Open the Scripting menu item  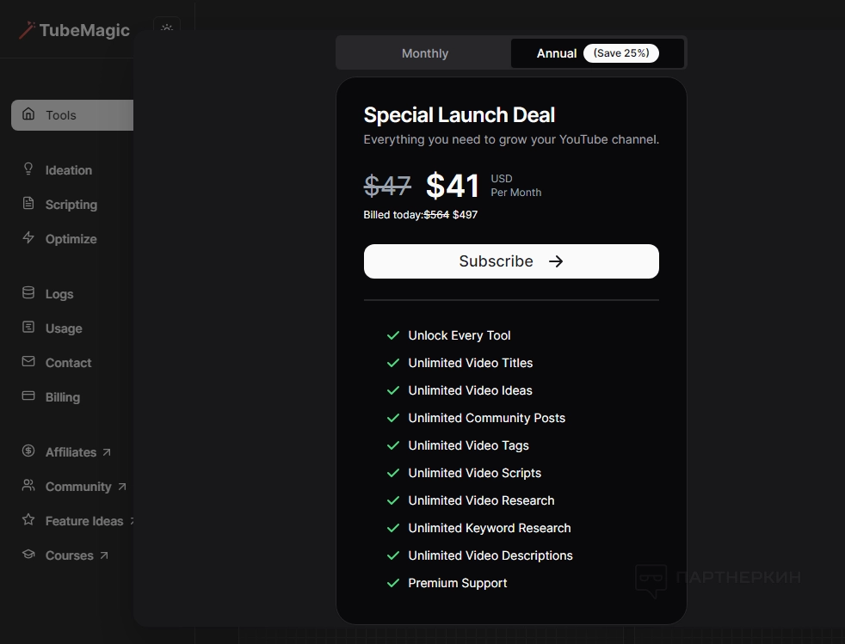coord(71,205)
